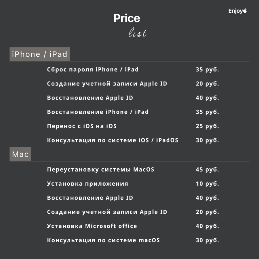
Task: Select Перенос с iOS на iOS item
Action: coord(82,126)
